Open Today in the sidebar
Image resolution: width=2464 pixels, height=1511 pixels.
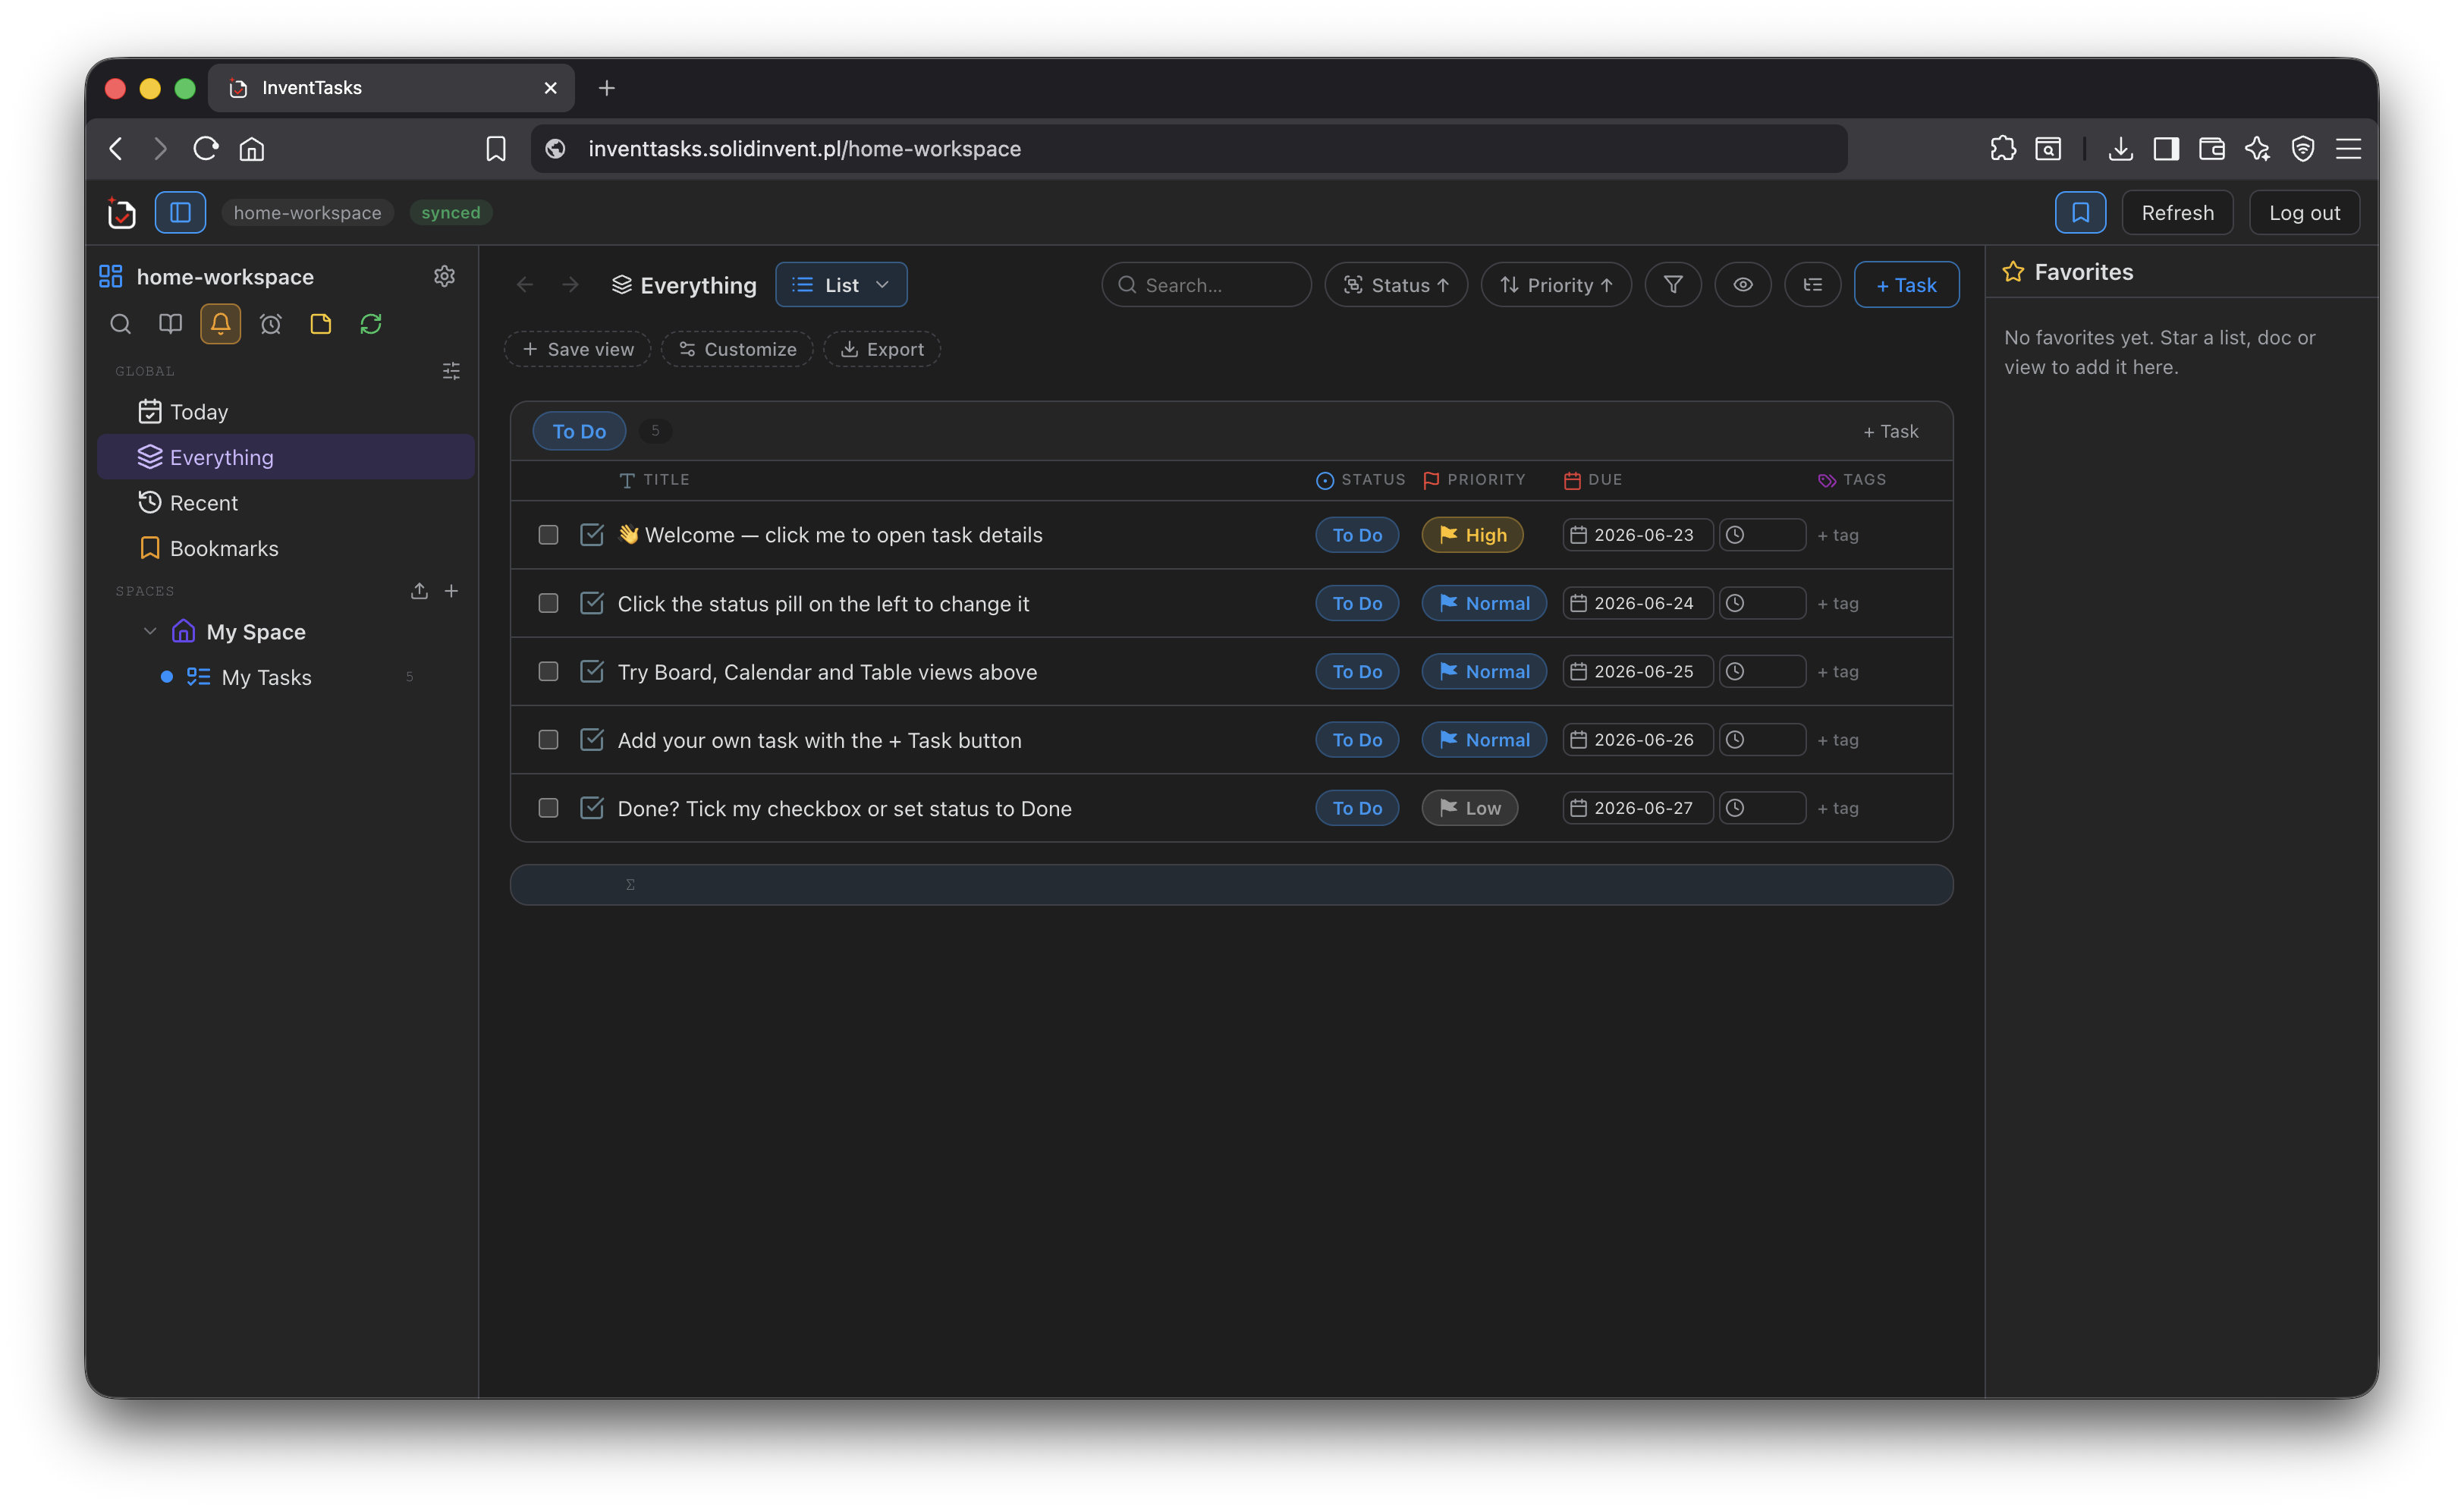click(x=285, y=411)
